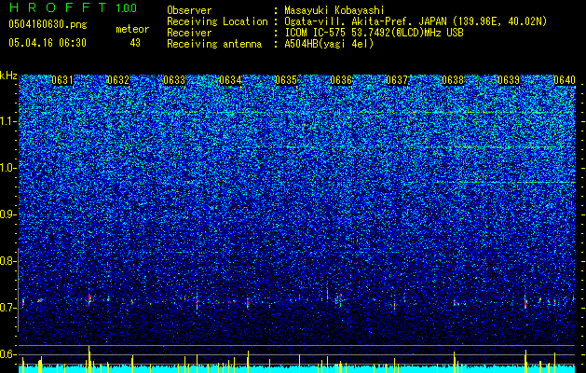Click the 0.7 kHz axis label
This screenshot has width=586, height=373.
8,308
